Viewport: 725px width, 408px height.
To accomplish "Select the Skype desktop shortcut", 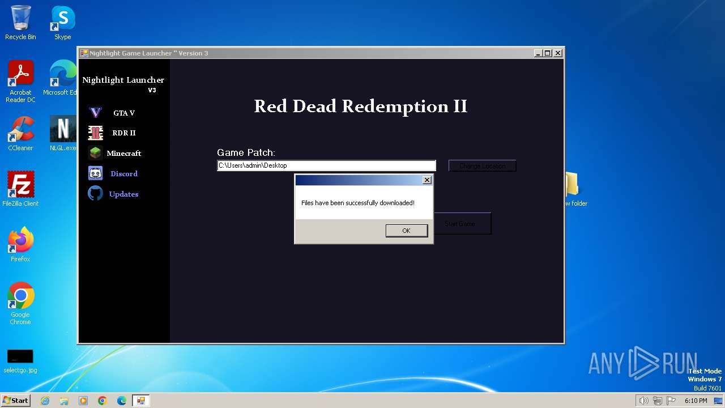I will [62, 23].
